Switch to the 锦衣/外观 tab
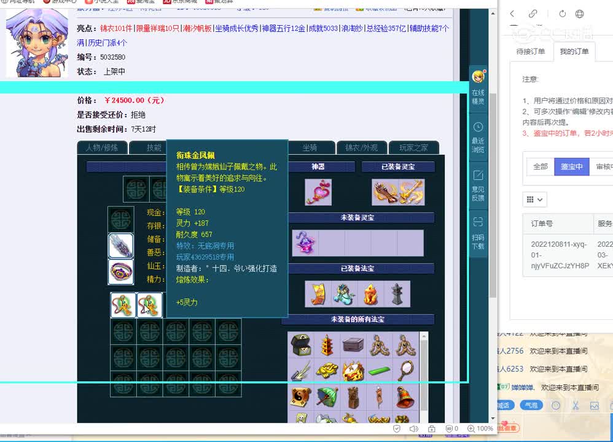The image size is (613, 442). pos(362,147)
